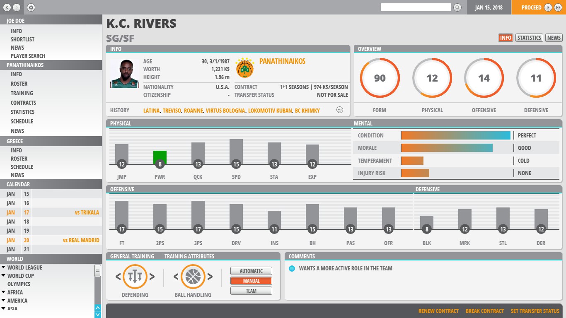This screenshot has width=566, height=318.
Task: Click the fast-forward proceed icon
Action: 559,7
